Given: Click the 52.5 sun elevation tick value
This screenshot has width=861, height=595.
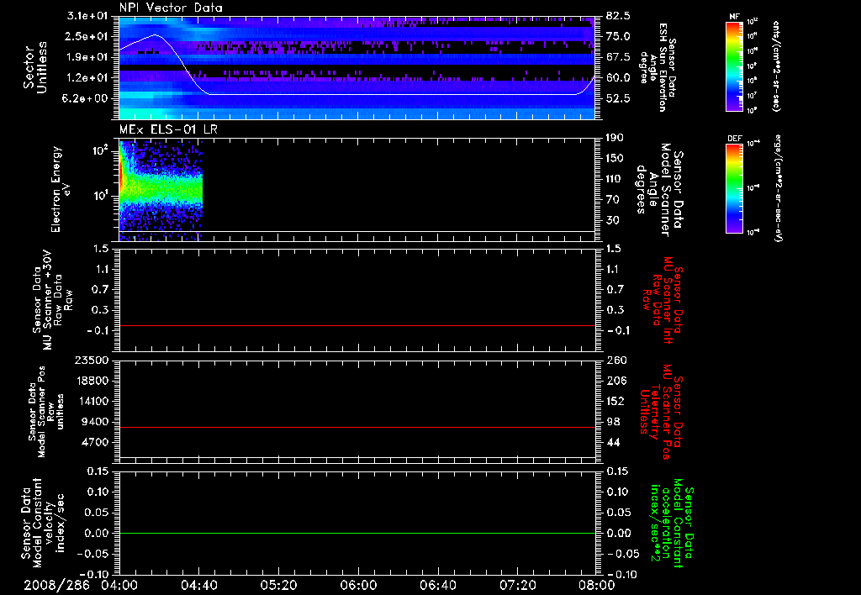Looking at the screenshot, I should click(618, 98).
